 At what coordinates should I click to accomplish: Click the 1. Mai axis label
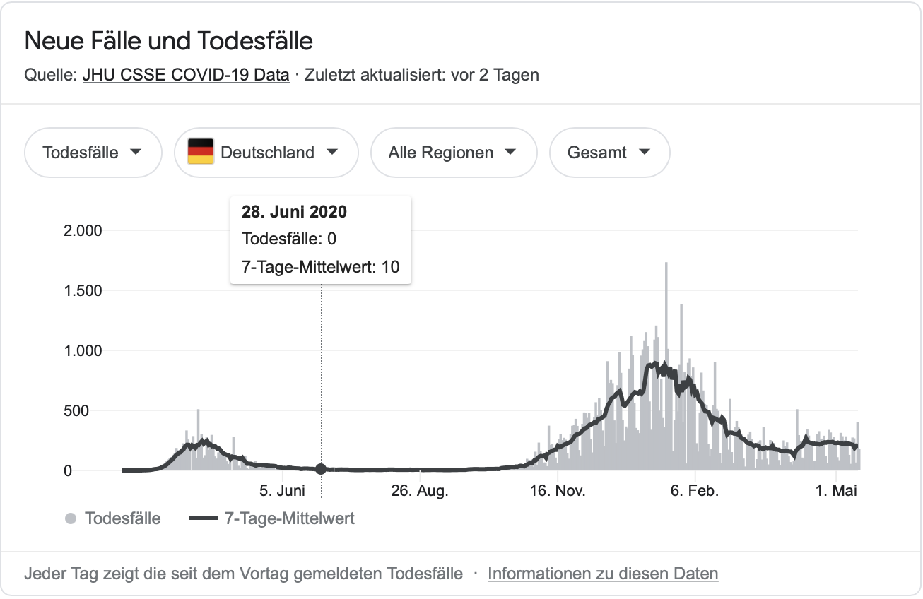click(835, 491)
